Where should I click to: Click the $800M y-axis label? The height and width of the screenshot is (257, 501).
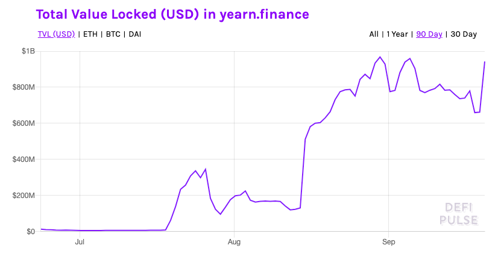(x=24, y=87)
